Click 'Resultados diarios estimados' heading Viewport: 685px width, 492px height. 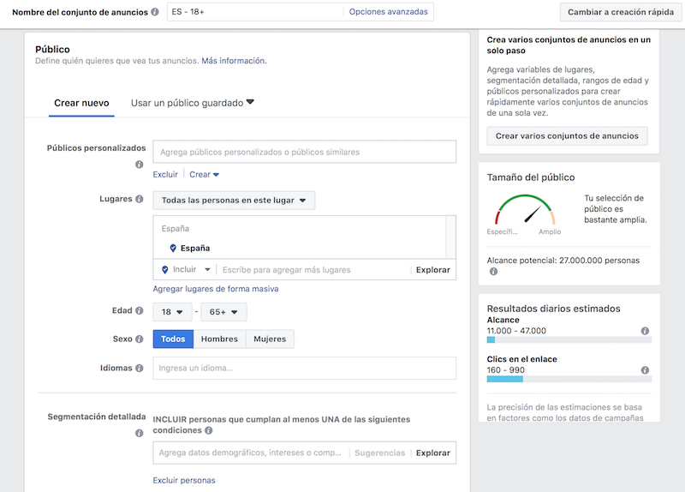tap(553, 309)
